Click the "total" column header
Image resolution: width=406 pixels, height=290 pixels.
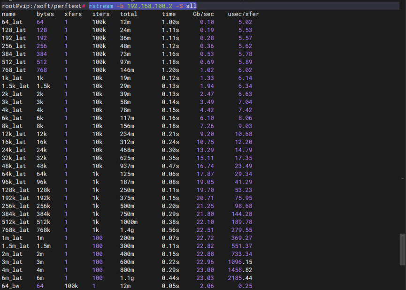pyautogui.click(x=129, y=14)
